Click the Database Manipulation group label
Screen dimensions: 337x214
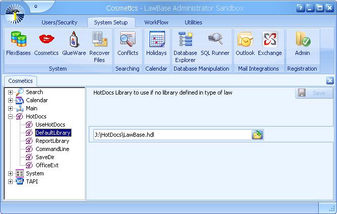201,69
